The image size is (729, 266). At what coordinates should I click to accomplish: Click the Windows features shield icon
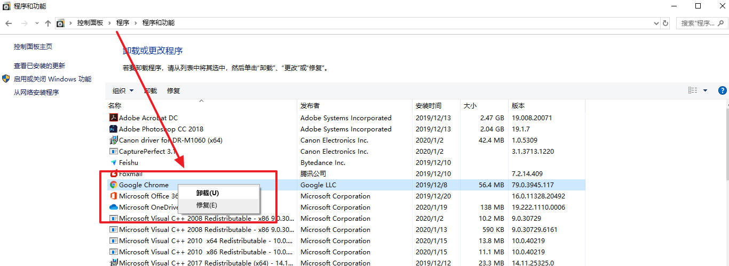6,79
